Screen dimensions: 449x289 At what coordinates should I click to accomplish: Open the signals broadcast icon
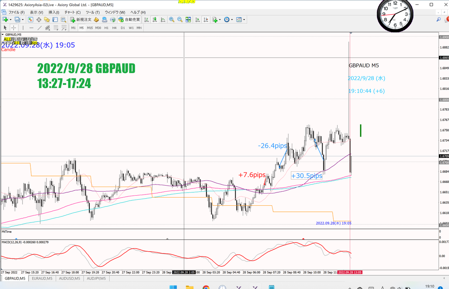tap(113, 19)
